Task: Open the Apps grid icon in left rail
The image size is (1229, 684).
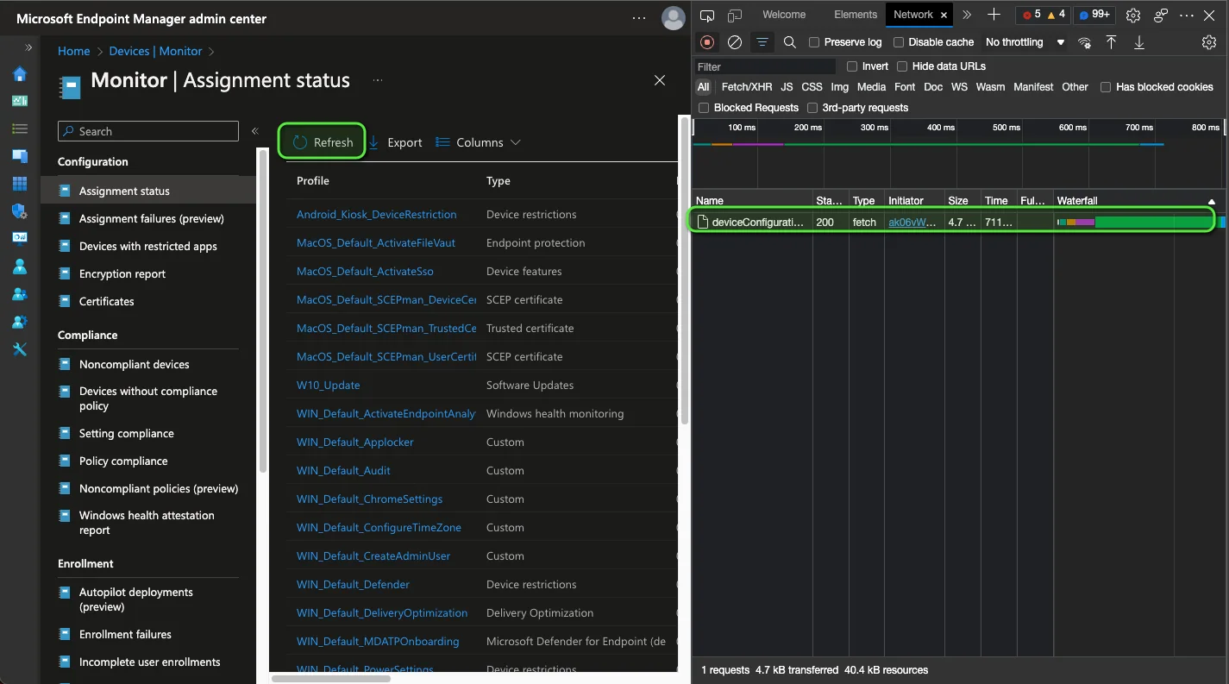Action: 20,184
